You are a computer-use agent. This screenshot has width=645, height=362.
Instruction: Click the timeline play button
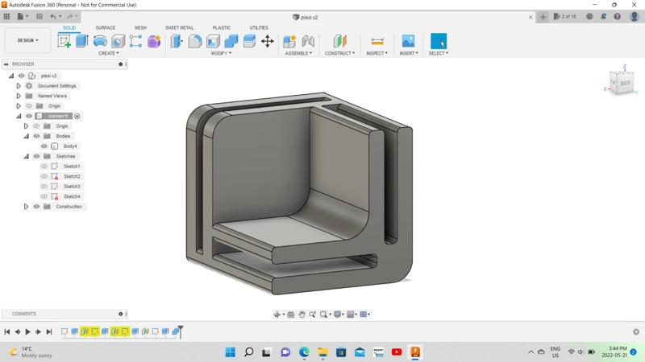tap(28, 331)
